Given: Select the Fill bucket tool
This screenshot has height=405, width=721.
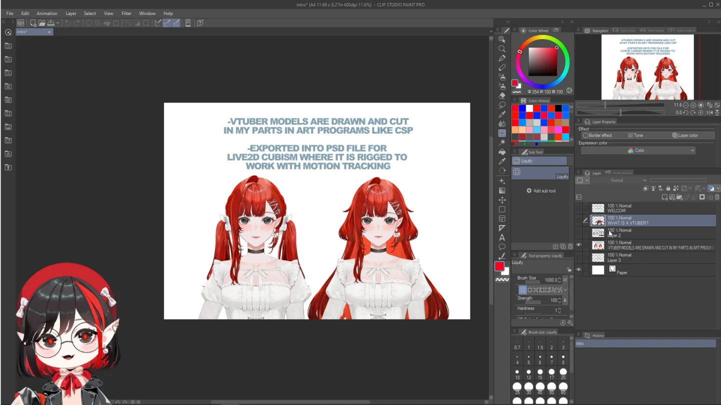Looking at the screenshot, I should [x=502, y=152].
